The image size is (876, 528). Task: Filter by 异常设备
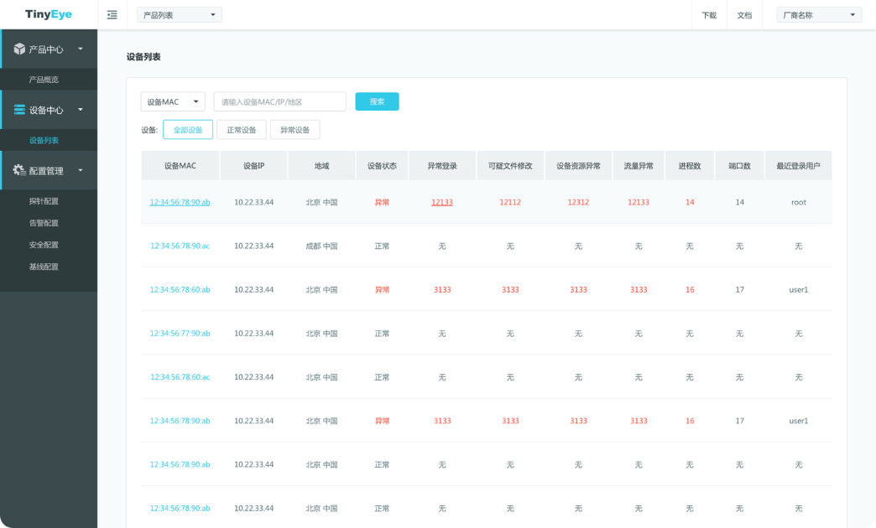coord(295,130)
